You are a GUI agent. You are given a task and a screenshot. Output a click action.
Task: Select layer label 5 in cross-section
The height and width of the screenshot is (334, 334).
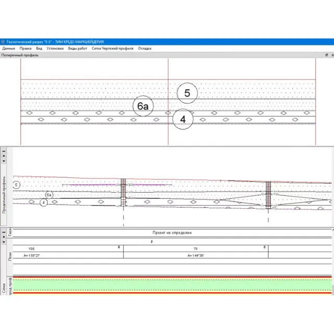(187, 93)
